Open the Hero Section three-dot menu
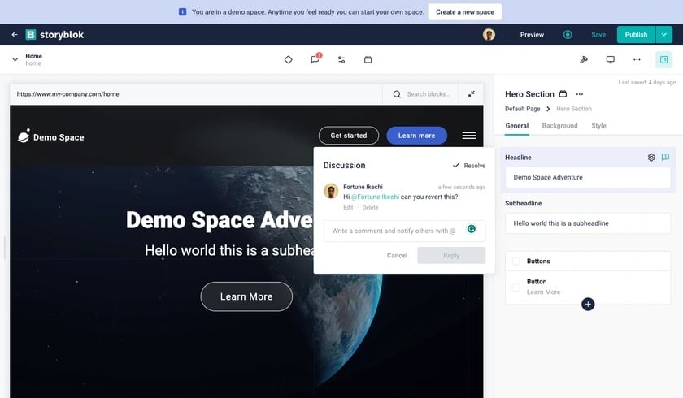The height and width of the screenshot is (398, 683). point(580,94)
